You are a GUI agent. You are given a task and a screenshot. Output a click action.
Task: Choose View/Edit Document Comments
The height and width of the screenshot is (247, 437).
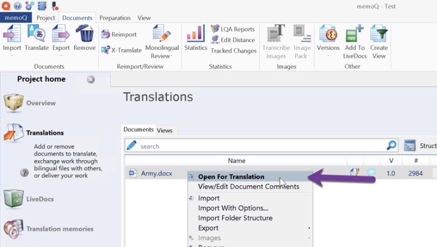point(250,186)
